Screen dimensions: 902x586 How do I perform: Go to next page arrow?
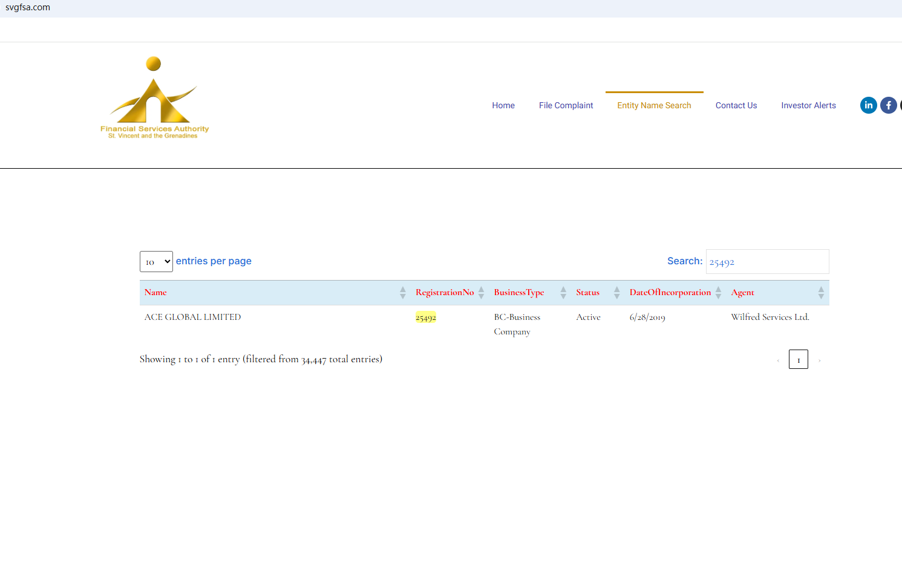click(819, 360)
